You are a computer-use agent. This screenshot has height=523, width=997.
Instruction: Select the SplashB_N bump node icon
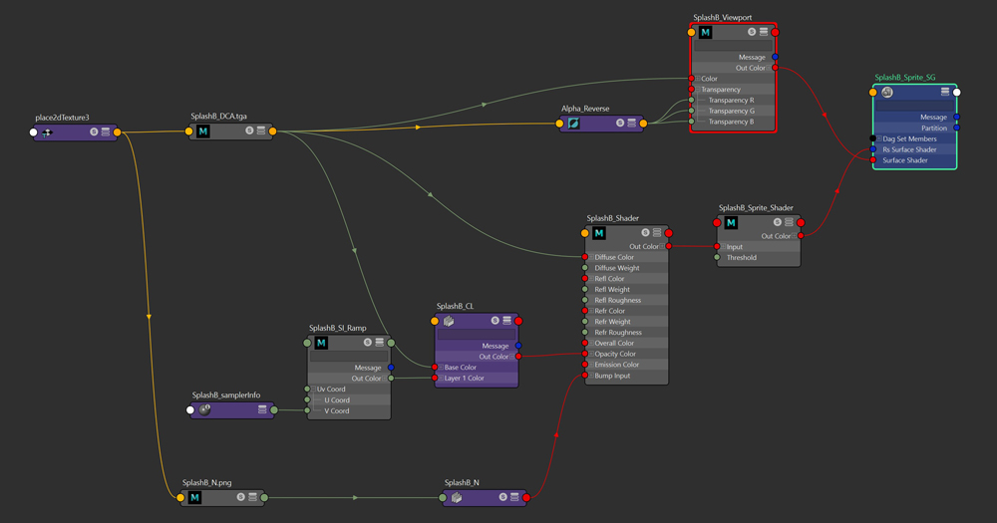(x=457, y=497)
